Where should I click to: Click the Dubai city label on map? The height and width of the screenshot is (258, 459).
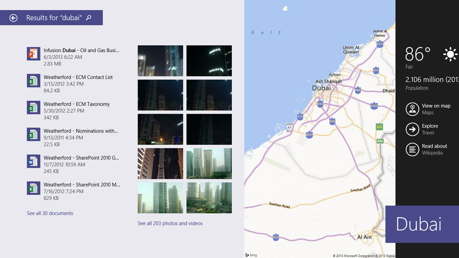point(321,88)
